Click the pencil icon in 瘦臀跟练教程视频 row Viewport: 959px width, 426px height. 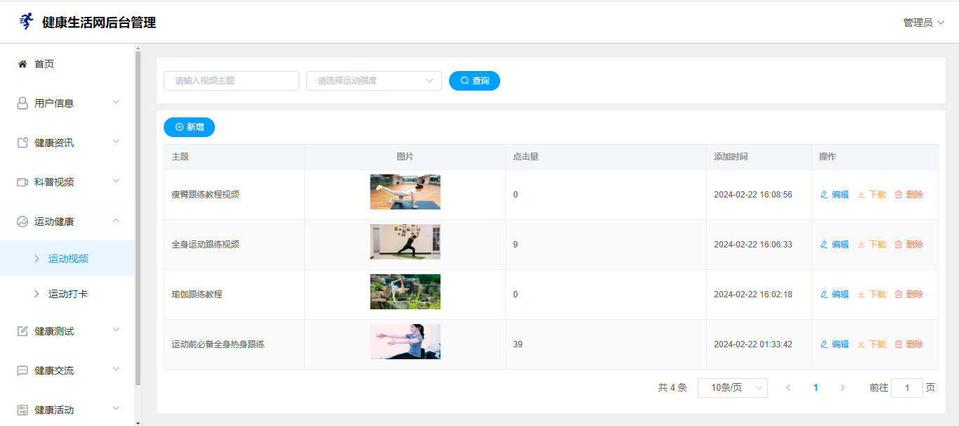click(825, 195)
